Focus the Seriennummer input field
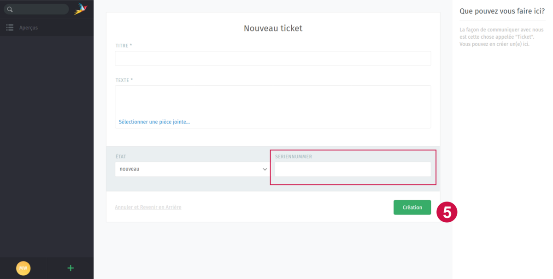The image size is (553, 279). coord(353,169)
